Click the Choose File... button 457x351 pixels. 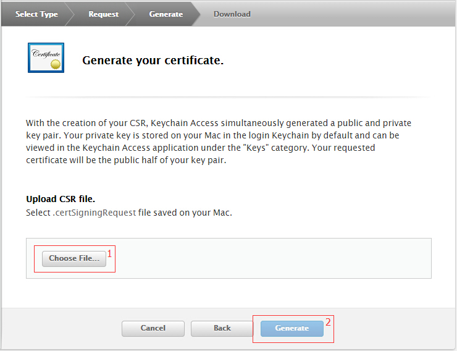(74, 258)
